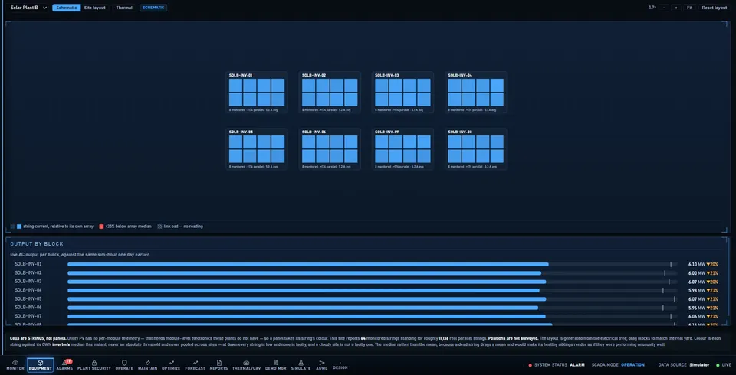Click the blue string current legend swatch
This screenshot has height=375, width=736.
point(19,227)
